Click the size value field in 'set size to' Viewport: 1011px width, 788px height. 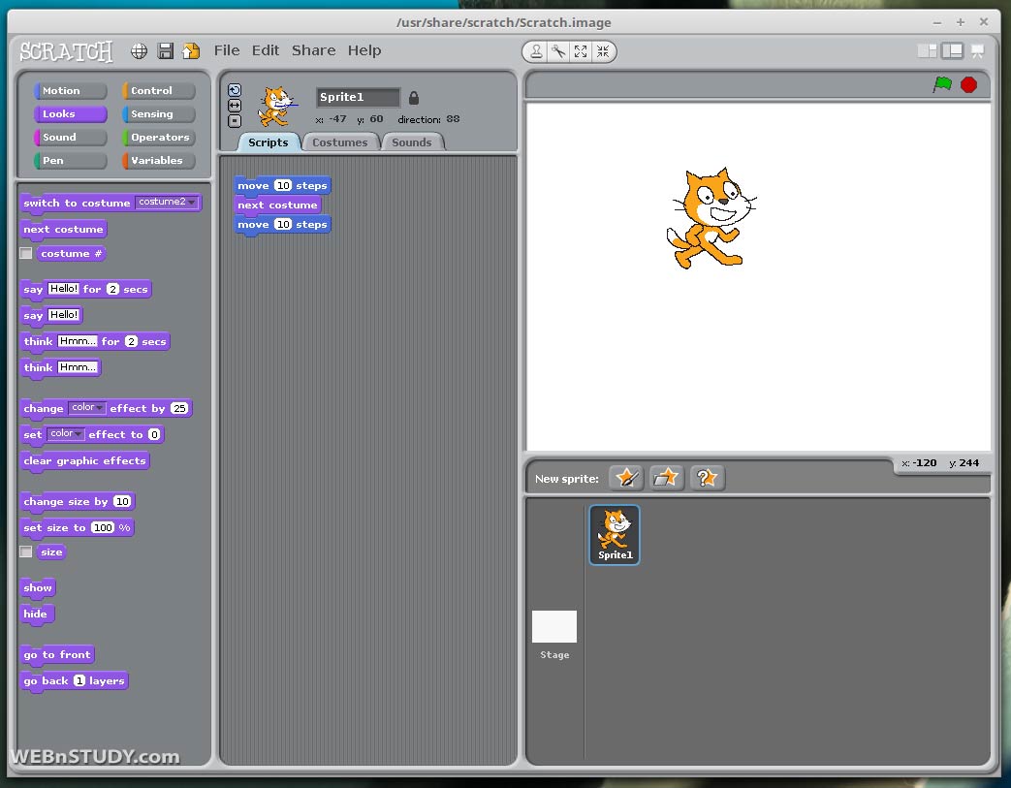[103, 528]
